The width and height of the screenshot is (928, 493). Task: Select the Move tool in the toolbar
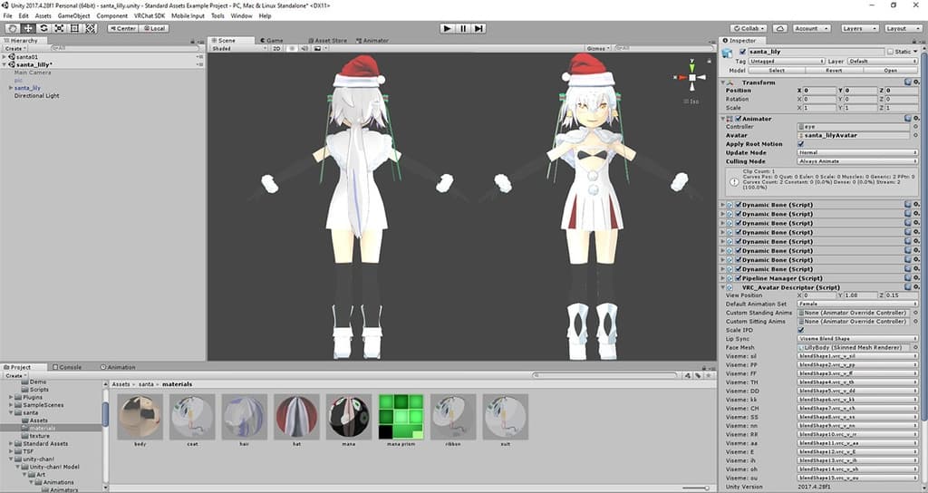pyautogui.click(x=28, y=28)
